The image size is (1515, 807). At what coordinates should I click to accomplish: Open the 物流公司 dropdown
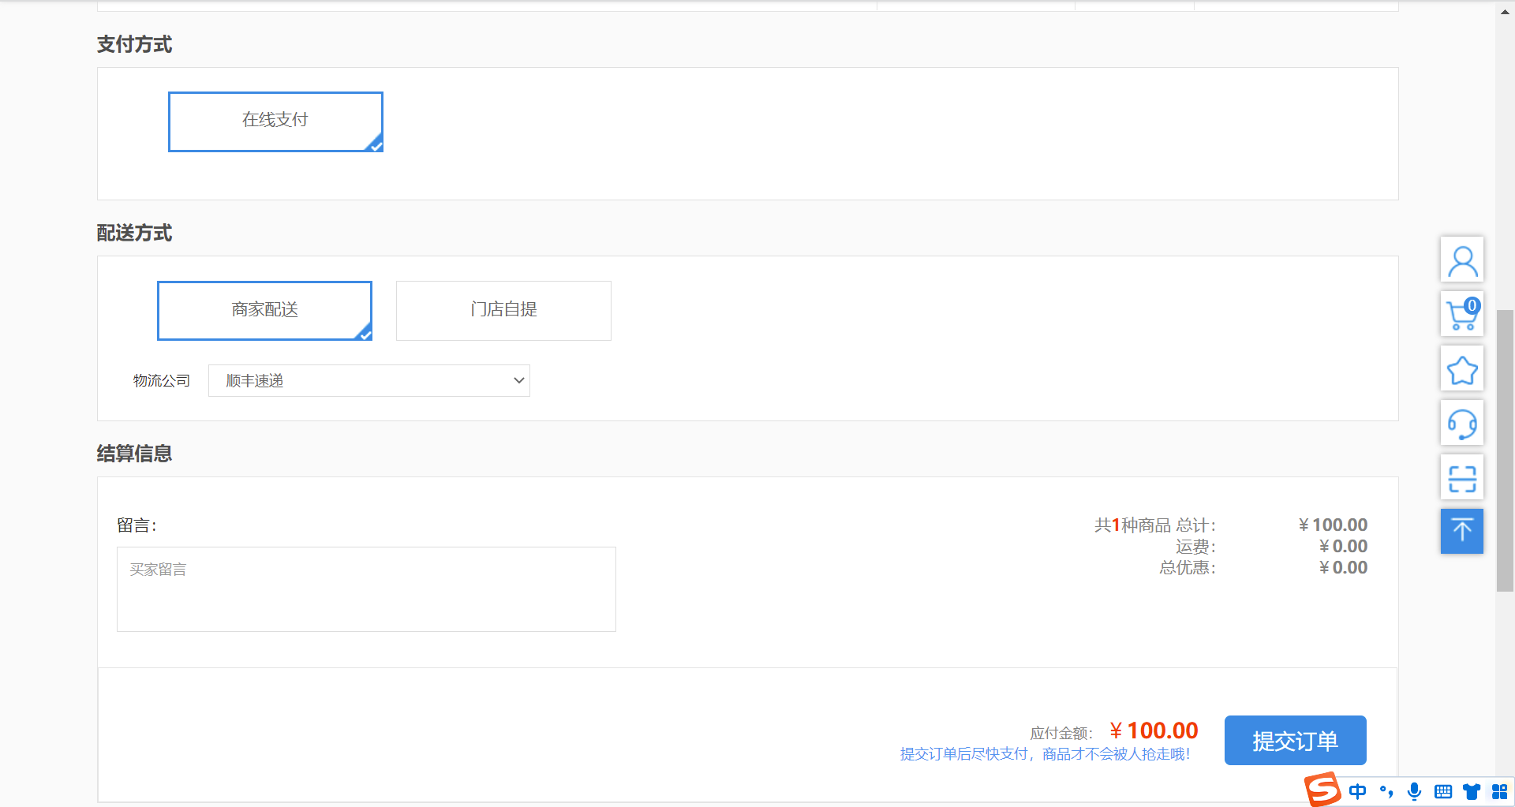(368, 381)
